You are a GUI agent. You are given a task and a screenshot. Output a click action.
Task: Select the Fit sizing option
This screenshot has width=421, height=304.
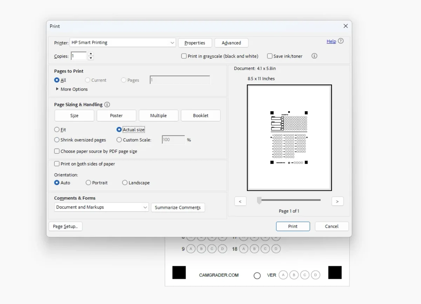click(x=57, y=129)
